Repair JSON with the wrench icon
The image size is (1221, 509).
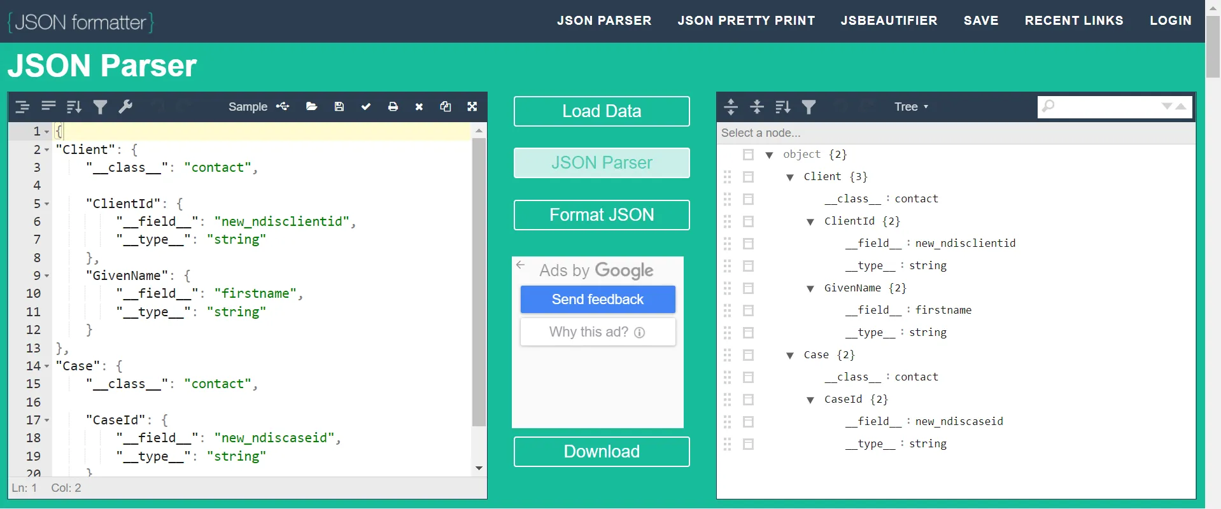(125, 107)
